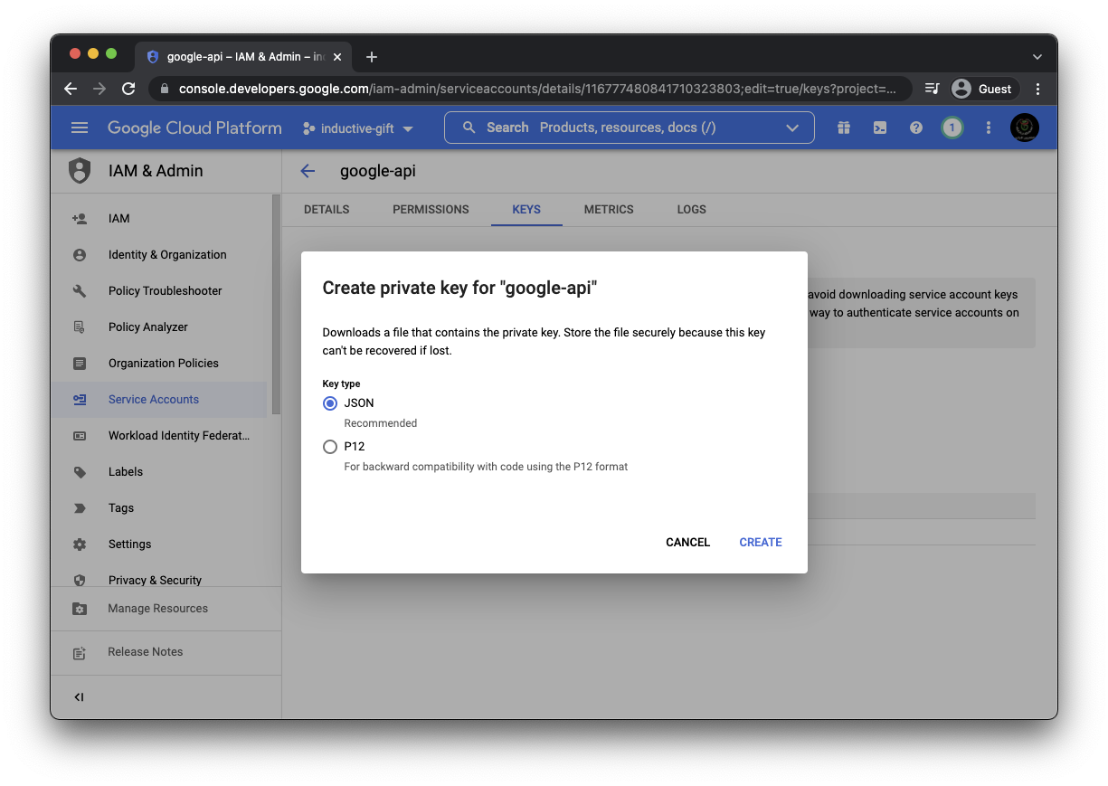Click the Workload Identity Federation icon
Image resolution: width=1108 pixels, height=786 pixels.
pos(80,436)
